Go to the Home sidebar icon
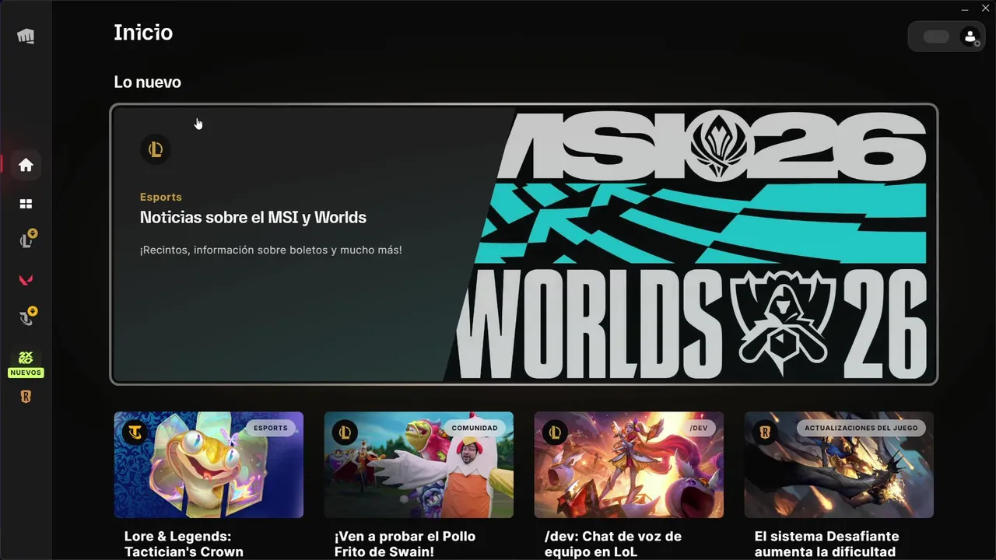The height and width of the screenshot is (560, 996). point(26,165)
